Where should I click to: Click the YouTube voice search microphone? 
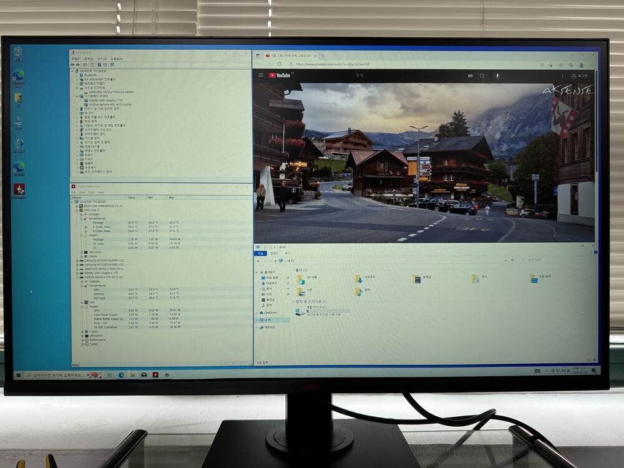(497, 76)
